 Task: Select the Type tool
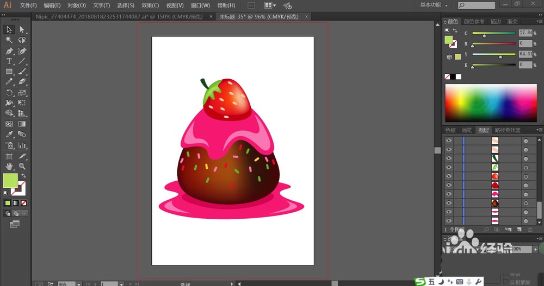[x=9, y=61]
